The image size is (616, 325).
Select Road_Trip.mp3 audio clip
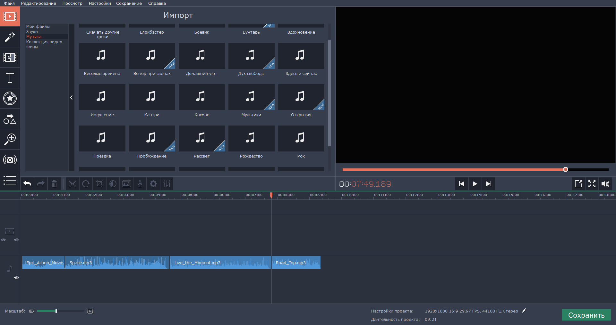(296, 263)
